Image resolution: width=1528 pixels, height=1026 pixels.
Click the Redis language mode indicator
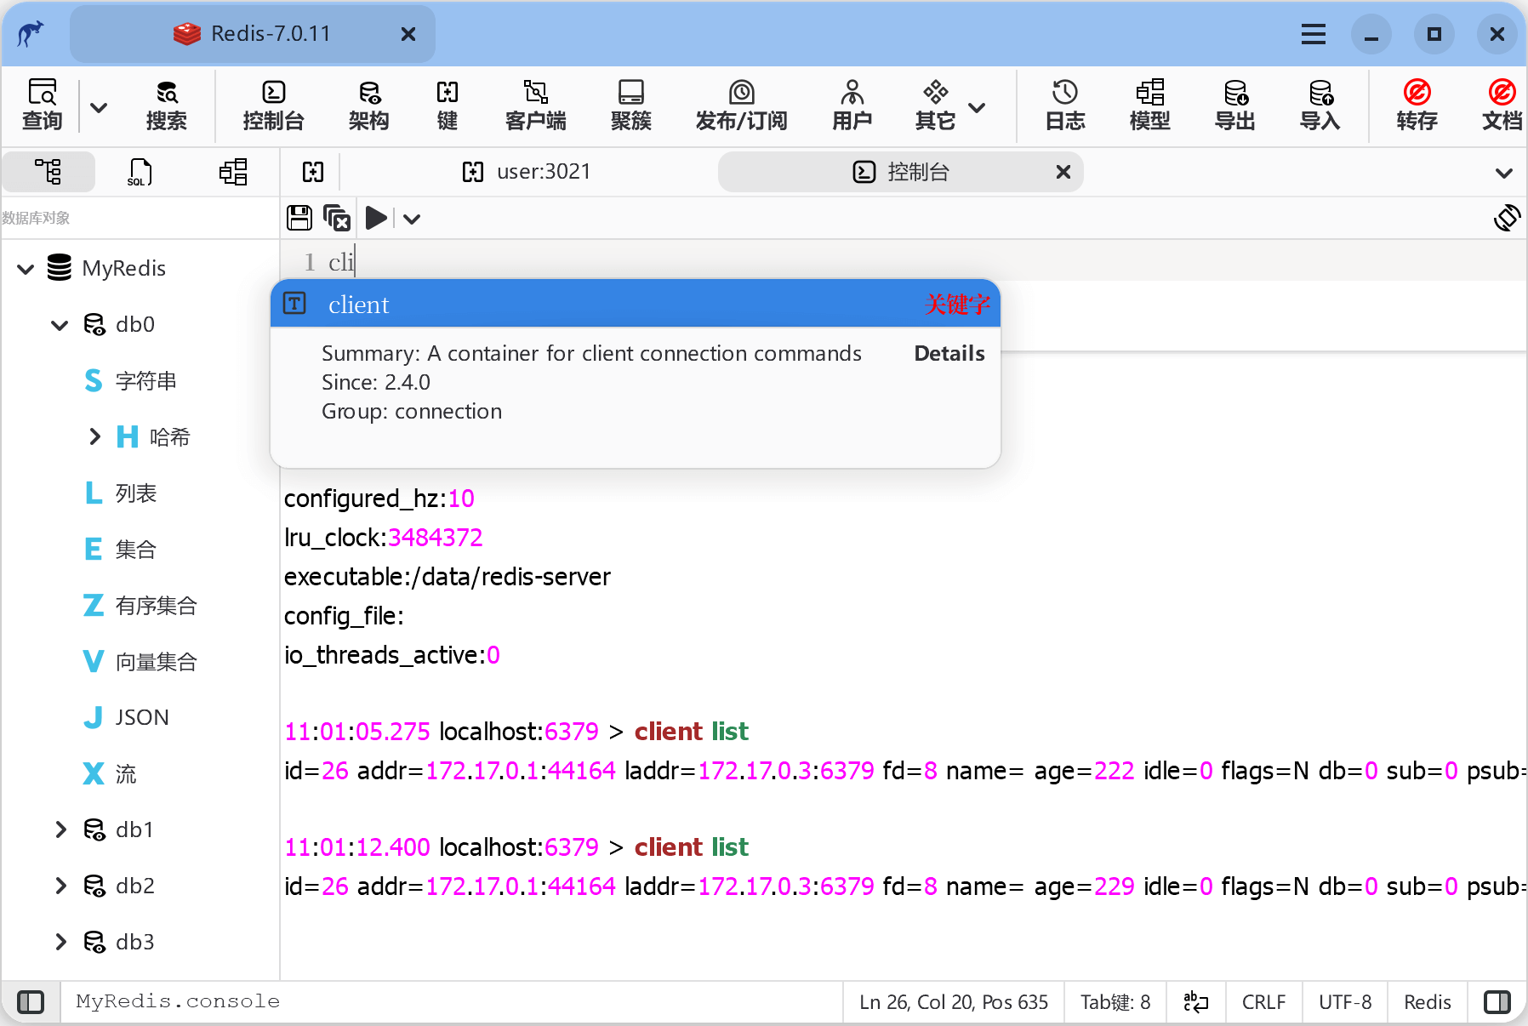click(1428, 1002)
